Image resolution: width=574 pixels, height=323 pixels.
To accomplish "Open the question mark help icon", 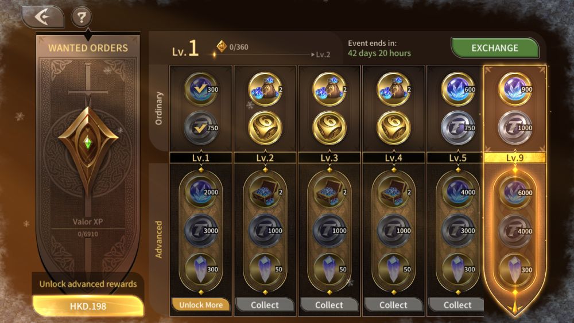I will tap(82, 17).
